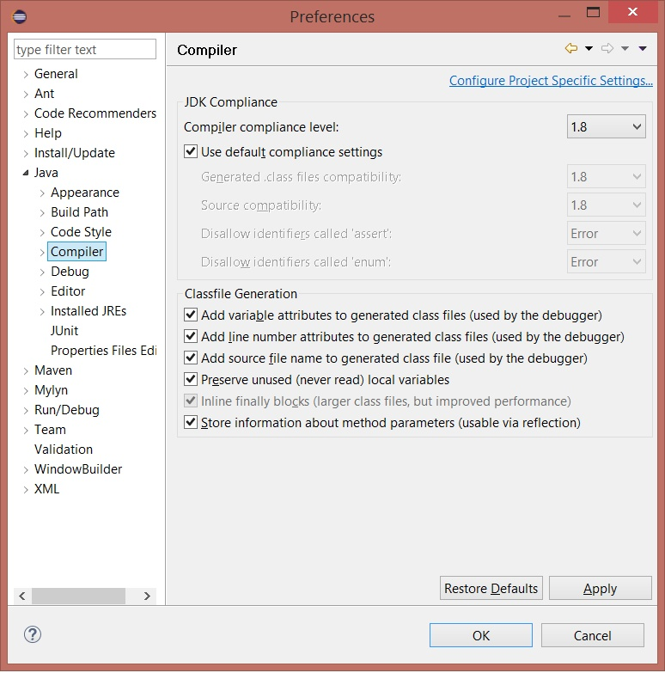Expand the Appearance subnode arrow
The height and width of the screenshot is (673, 665).
click(x=42, y=193)
